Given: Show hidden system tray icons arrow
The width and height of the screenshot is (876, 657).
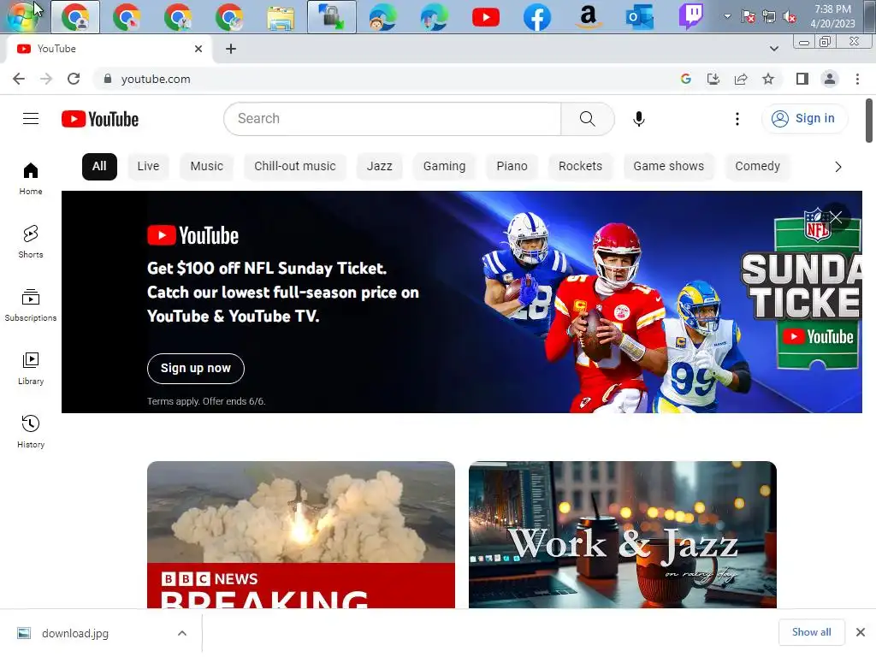Looking at the screenshot, I should 727,16.
